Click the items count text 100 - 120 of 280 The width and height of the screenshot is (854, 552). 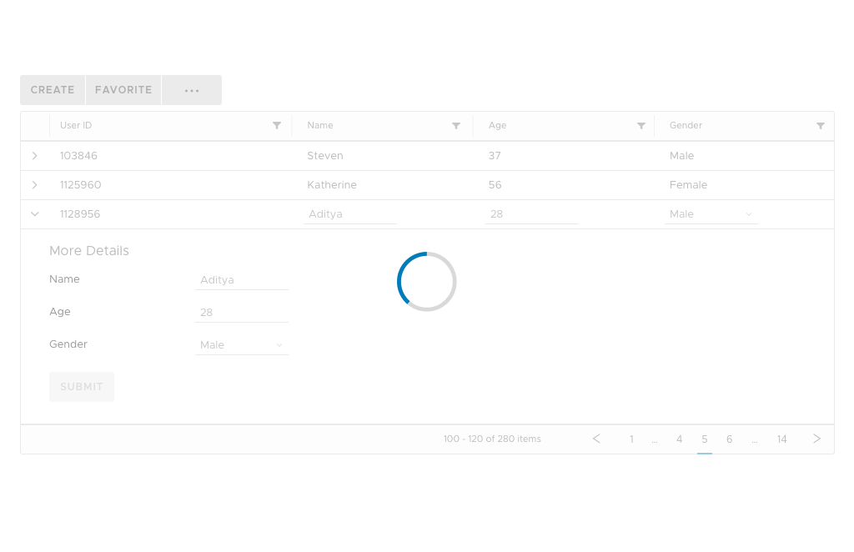(492, 439)
